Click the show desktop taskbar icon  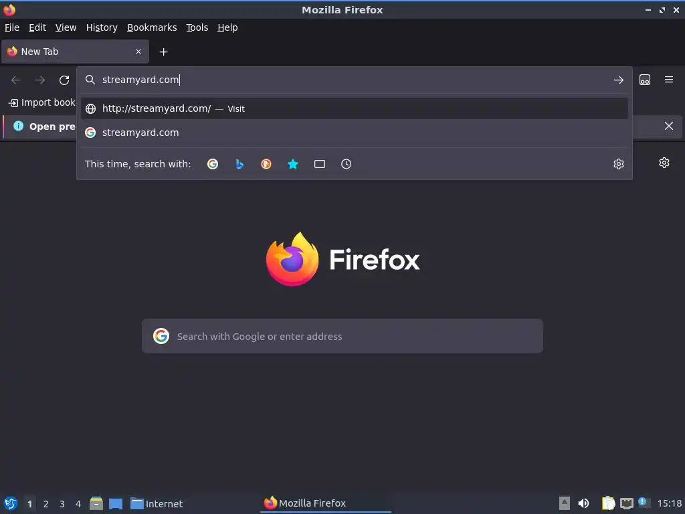coord(116,504)
